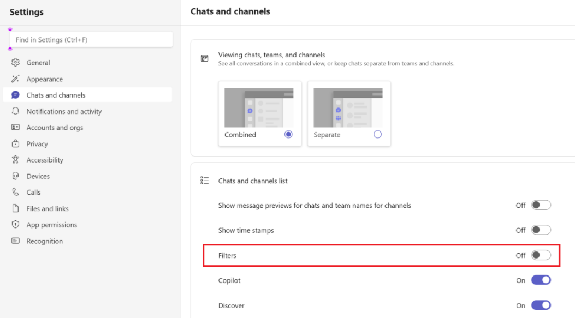The width and height of the screenshot is (575, 318).
Task: Click the Calls phone icon
Action: coord(15,192)
